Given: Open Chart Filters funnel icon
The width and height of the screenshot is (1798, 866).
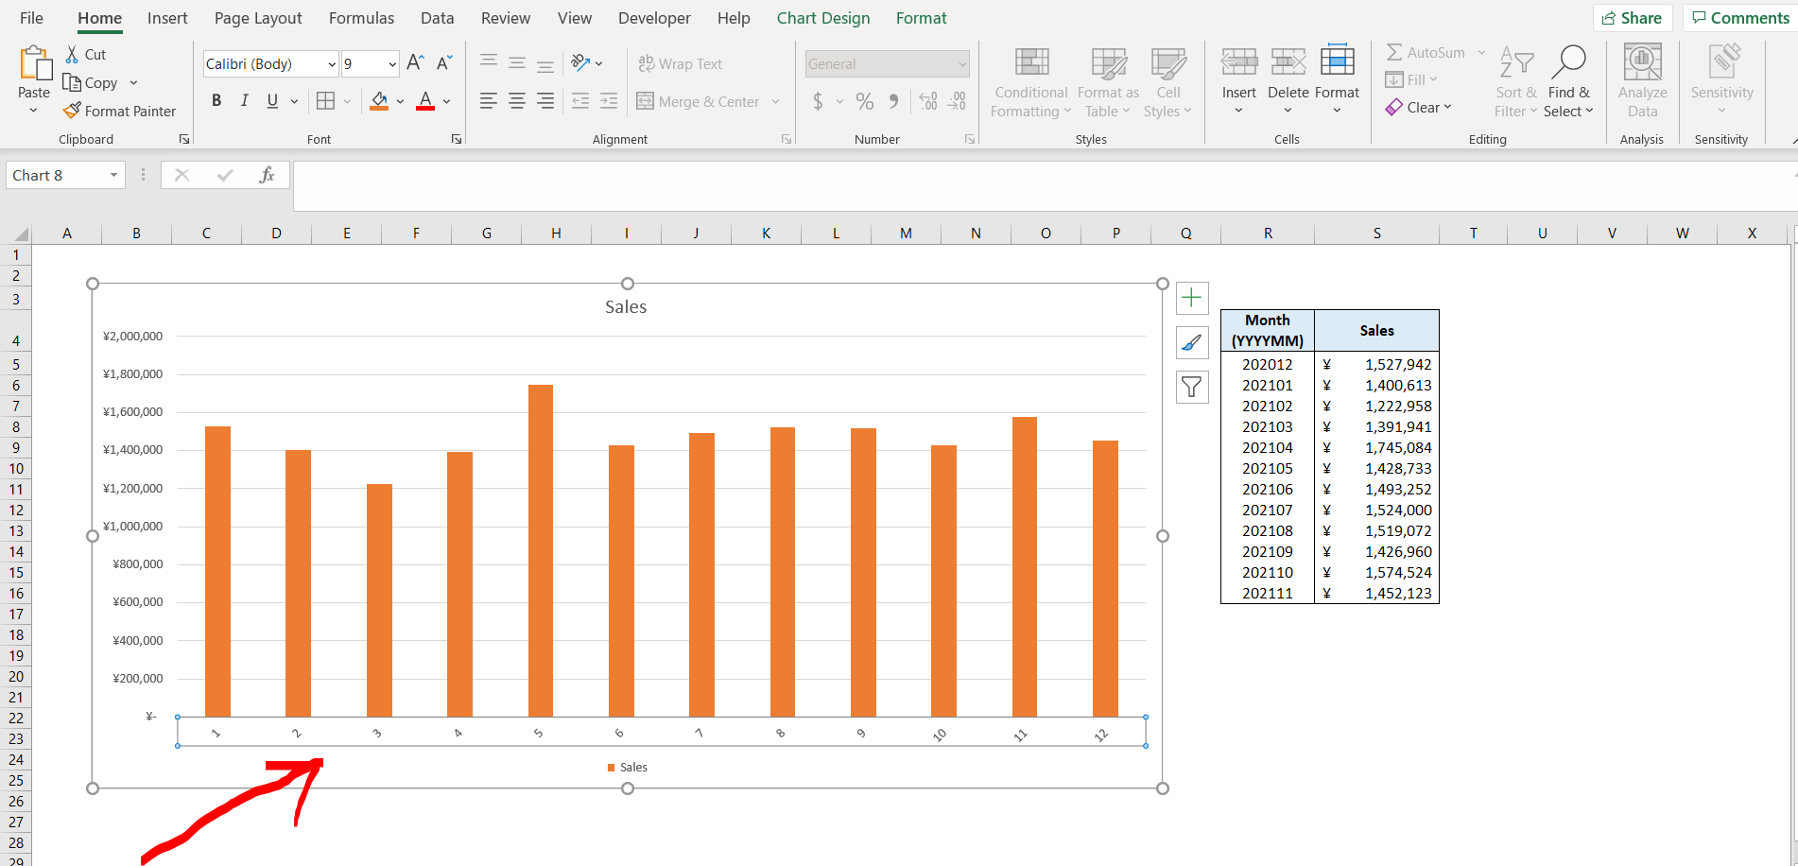Looking at the screenshot, I should 1192,387.
